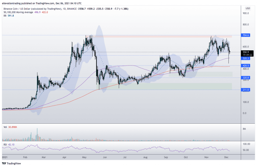
Task: Click the 2021 label on time axis
Action: (5, 157)
